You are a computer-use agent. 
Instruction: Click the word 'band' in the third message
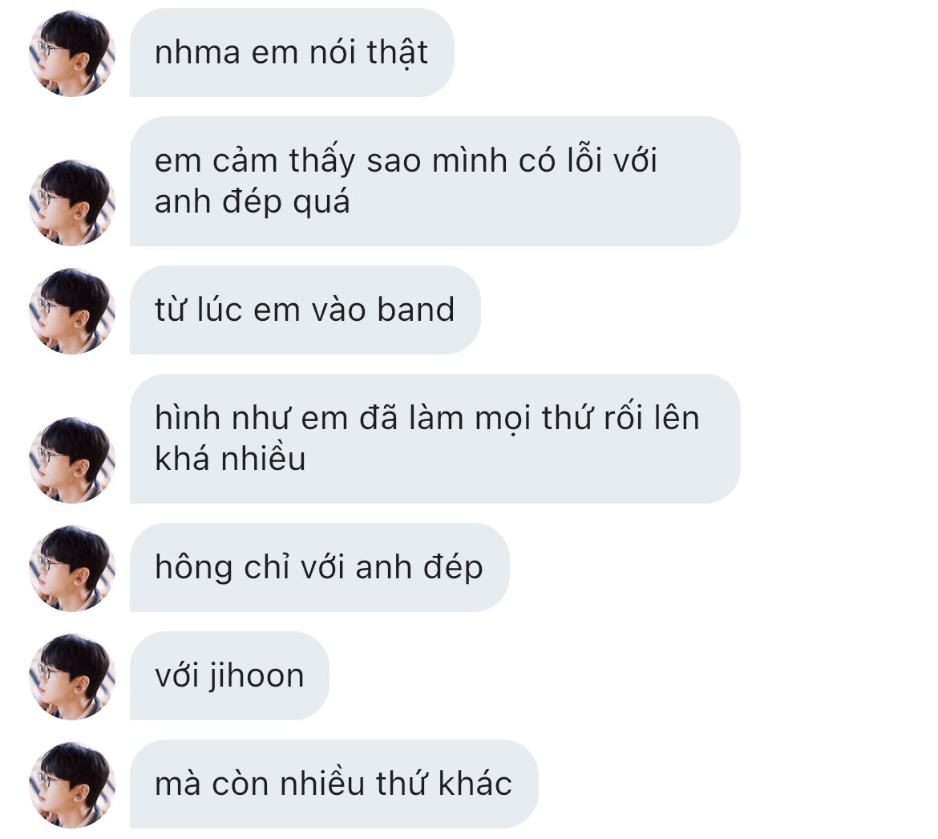pos(416,310)
